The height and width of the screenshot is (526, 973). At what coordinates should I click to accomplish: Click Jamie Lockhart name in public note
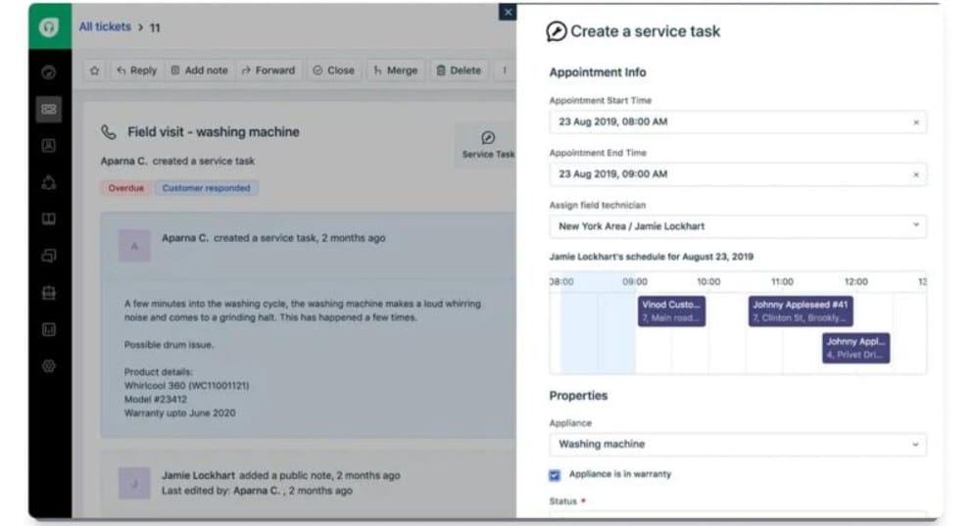pyautogui.click(x=199, y=475)
